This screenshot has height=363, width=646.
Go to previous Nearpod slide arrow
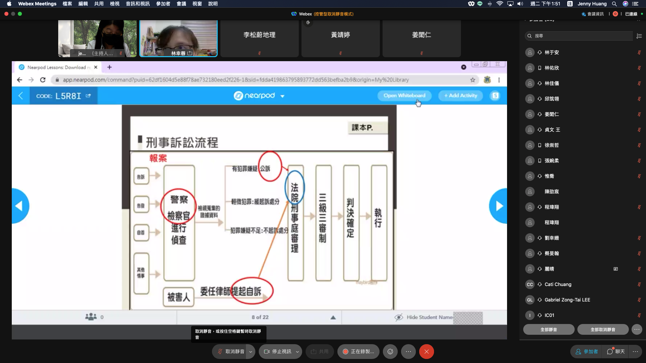(20, 206)
